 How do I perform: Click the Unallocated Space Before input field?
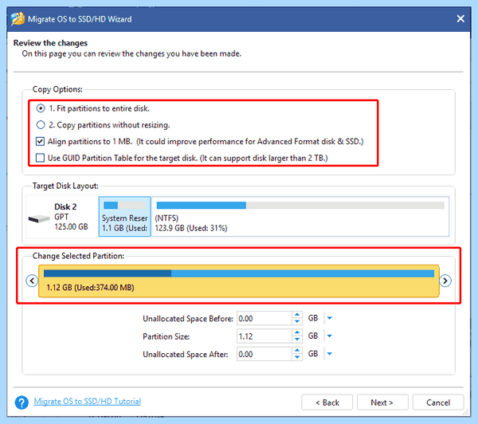pos(264,319)
